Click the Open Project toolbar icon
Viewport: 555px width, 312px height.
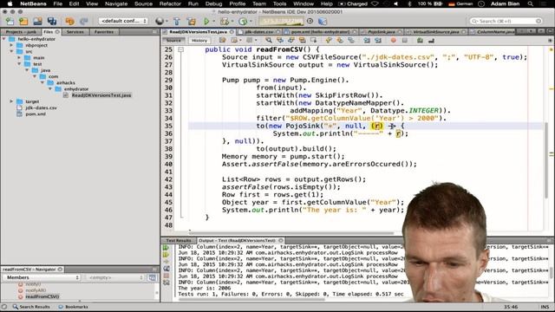click(x=37, y=22)
